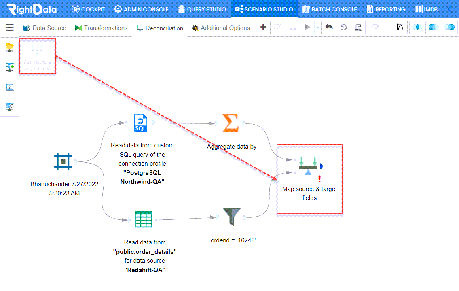Expand the run options dropdown arrow
The image size is (459, 291).
tap(317, 28)
